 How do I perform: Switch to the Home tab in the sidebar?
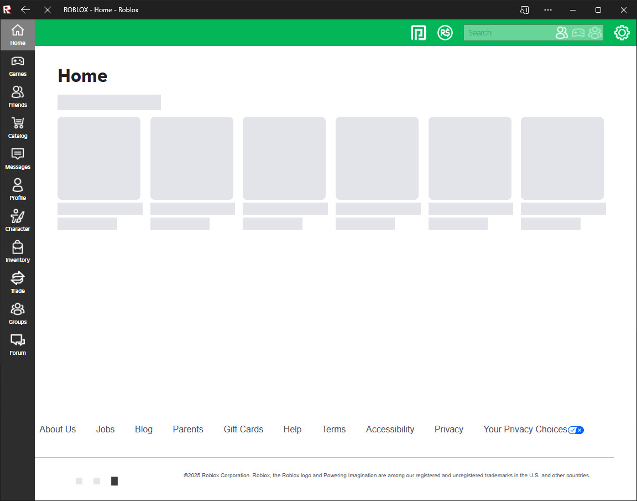(17, 34)
